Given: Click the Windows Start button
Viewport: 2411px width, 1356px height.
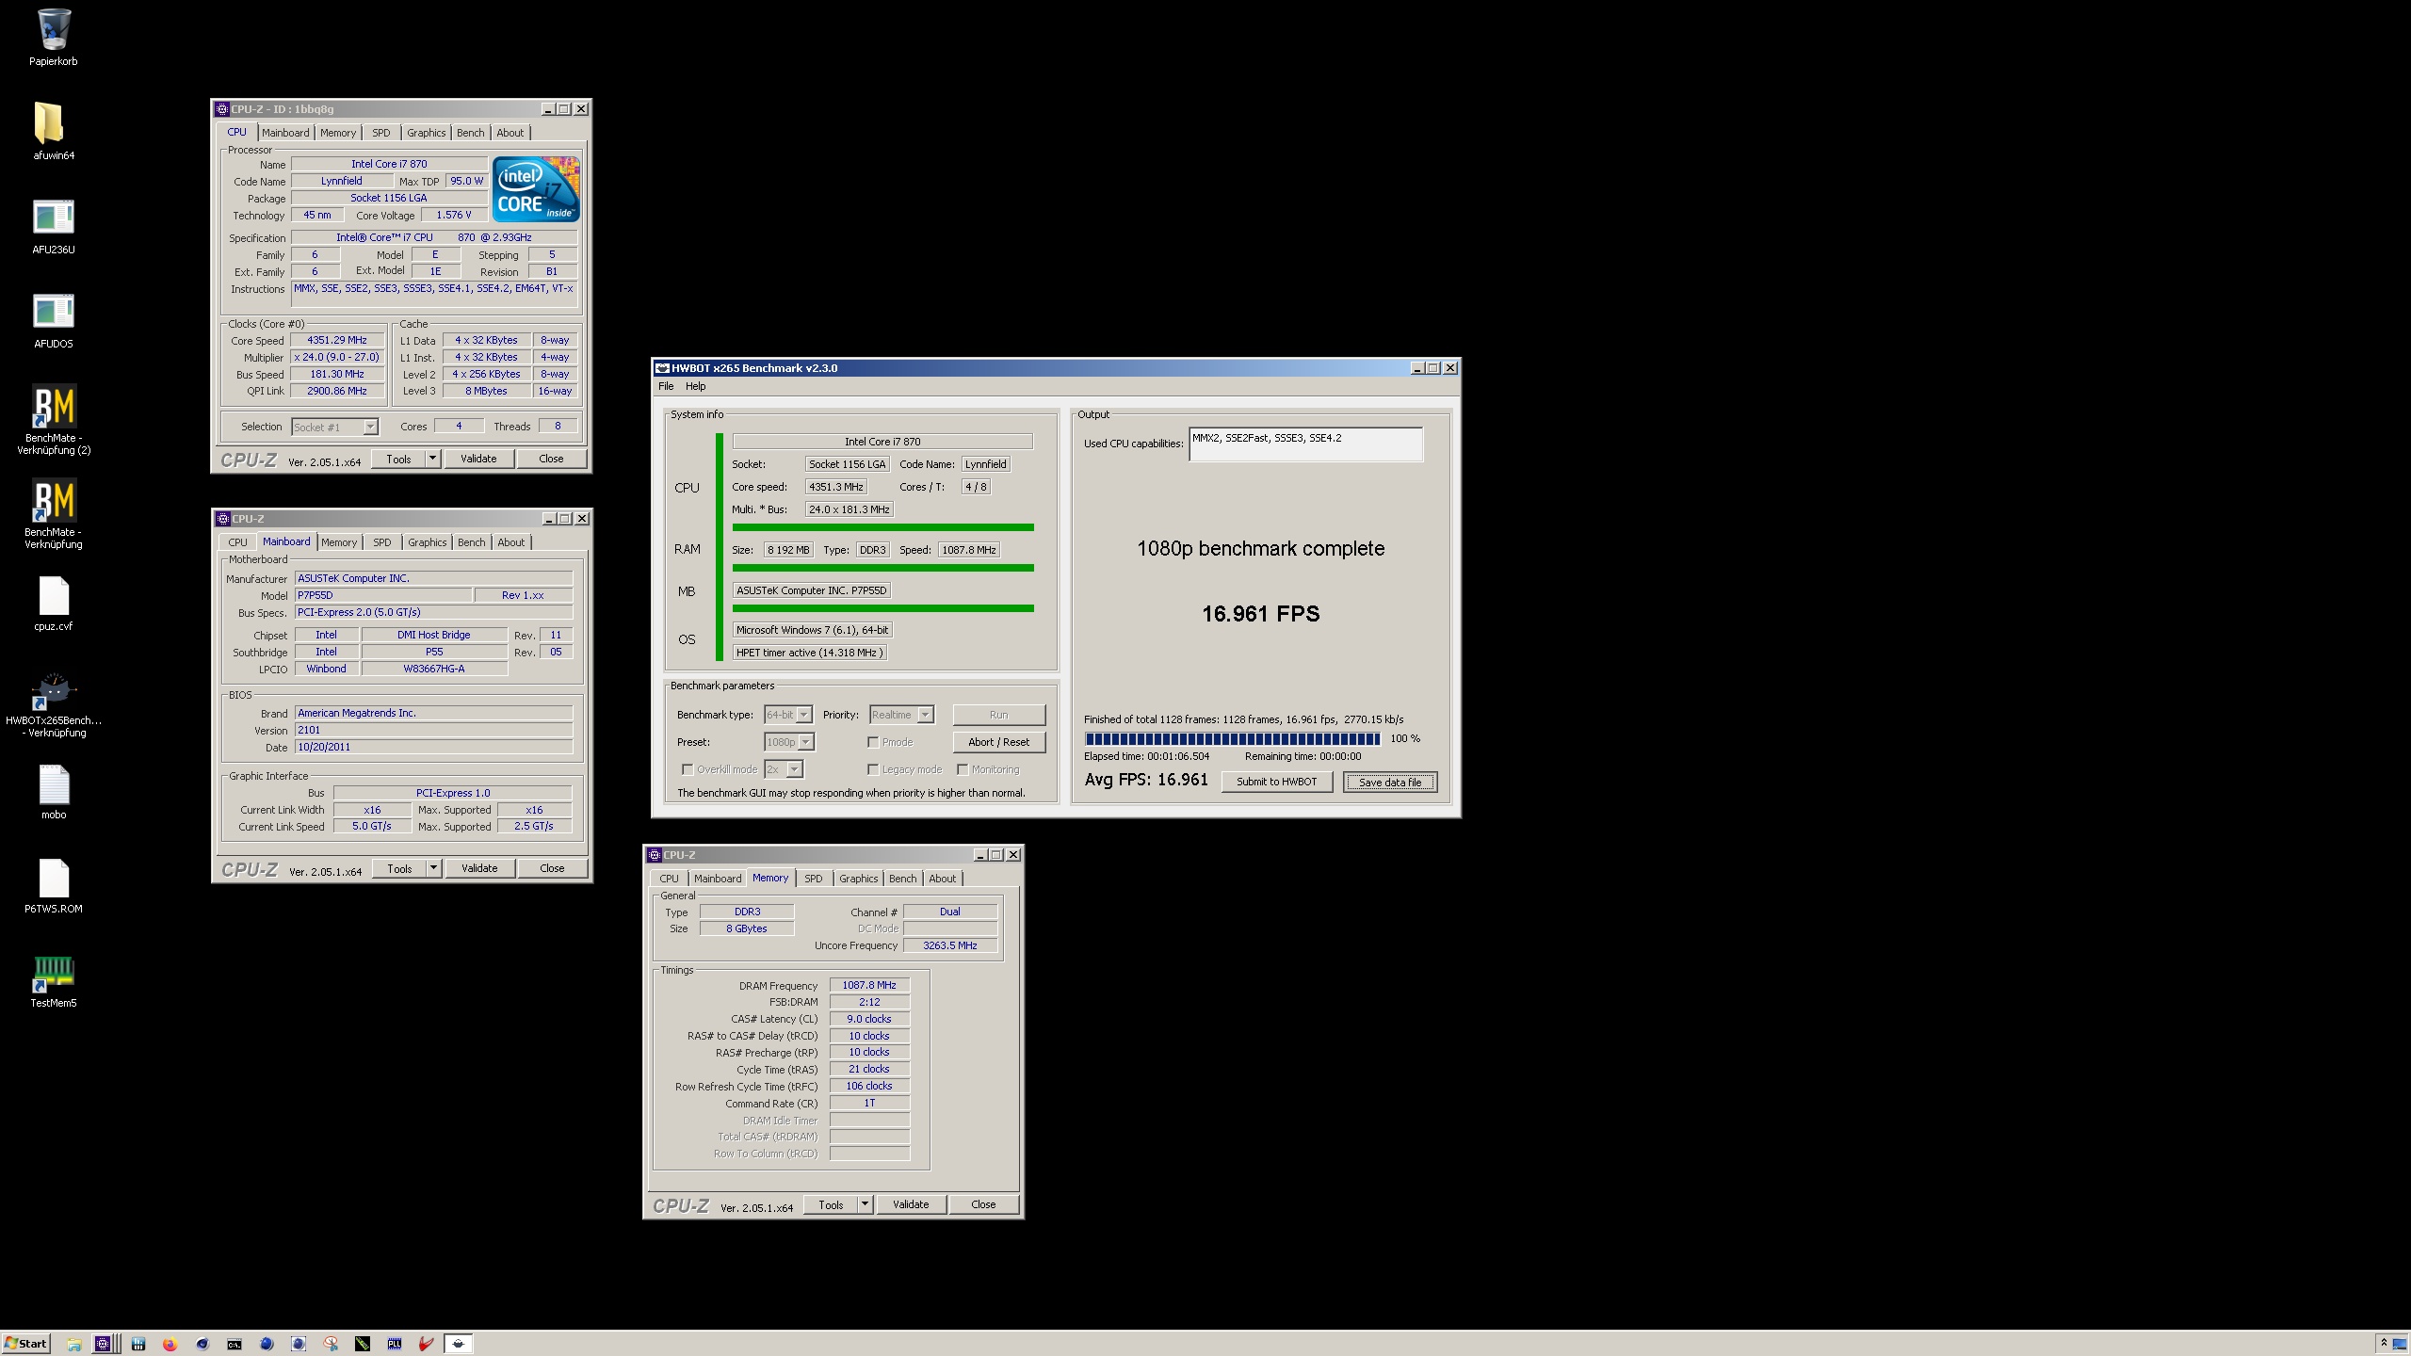Looking at the screenshot, I should [25, 1344].
